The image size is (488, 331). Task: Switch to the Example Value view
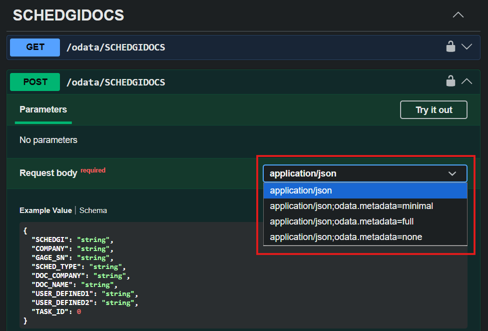tap(46, 210)
